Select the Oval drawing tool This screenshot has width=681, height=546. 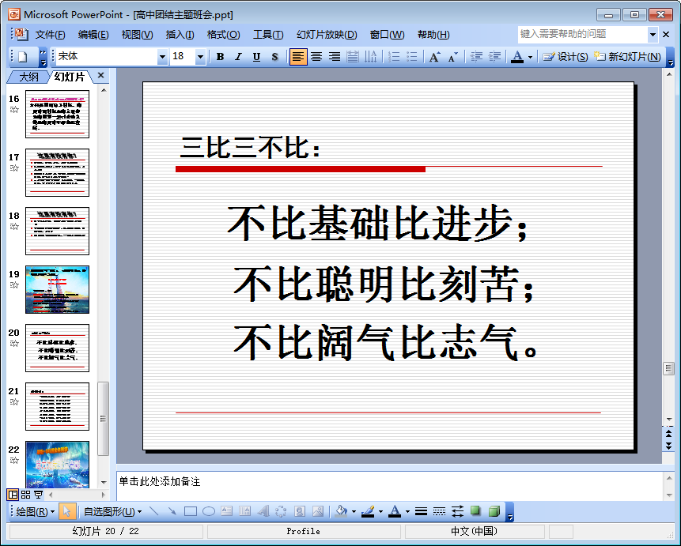coord(209,512)
